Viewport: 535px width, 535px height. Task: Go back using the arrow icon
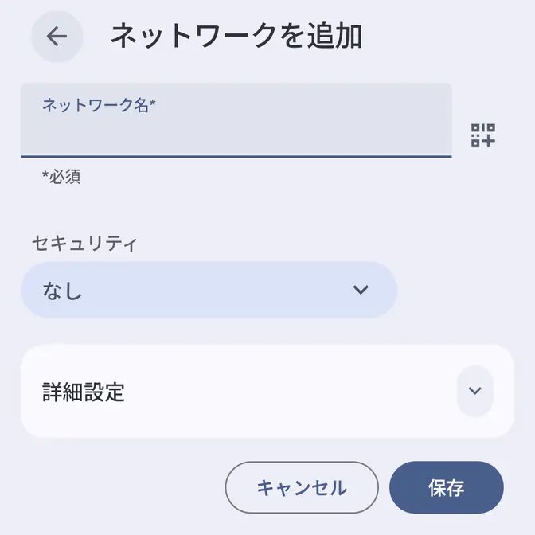pyautogui.click(x=57, y=37)
